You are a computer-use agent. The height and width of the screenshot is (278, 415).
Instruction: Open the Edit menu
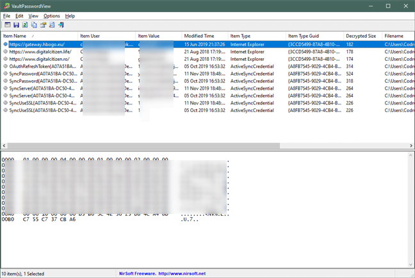[x=19, y=16]
